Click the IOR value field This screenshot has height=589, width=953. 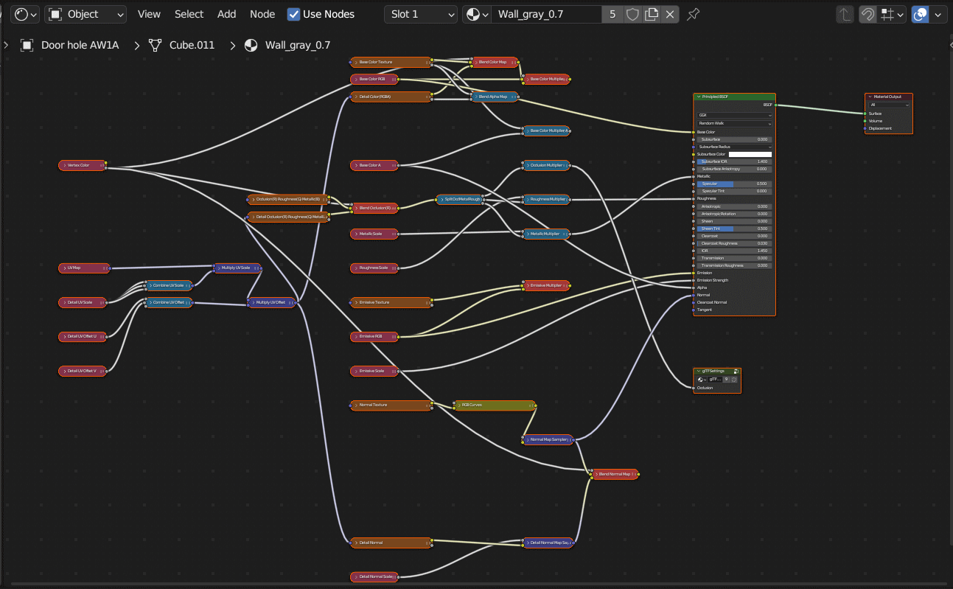pos(734,251)
